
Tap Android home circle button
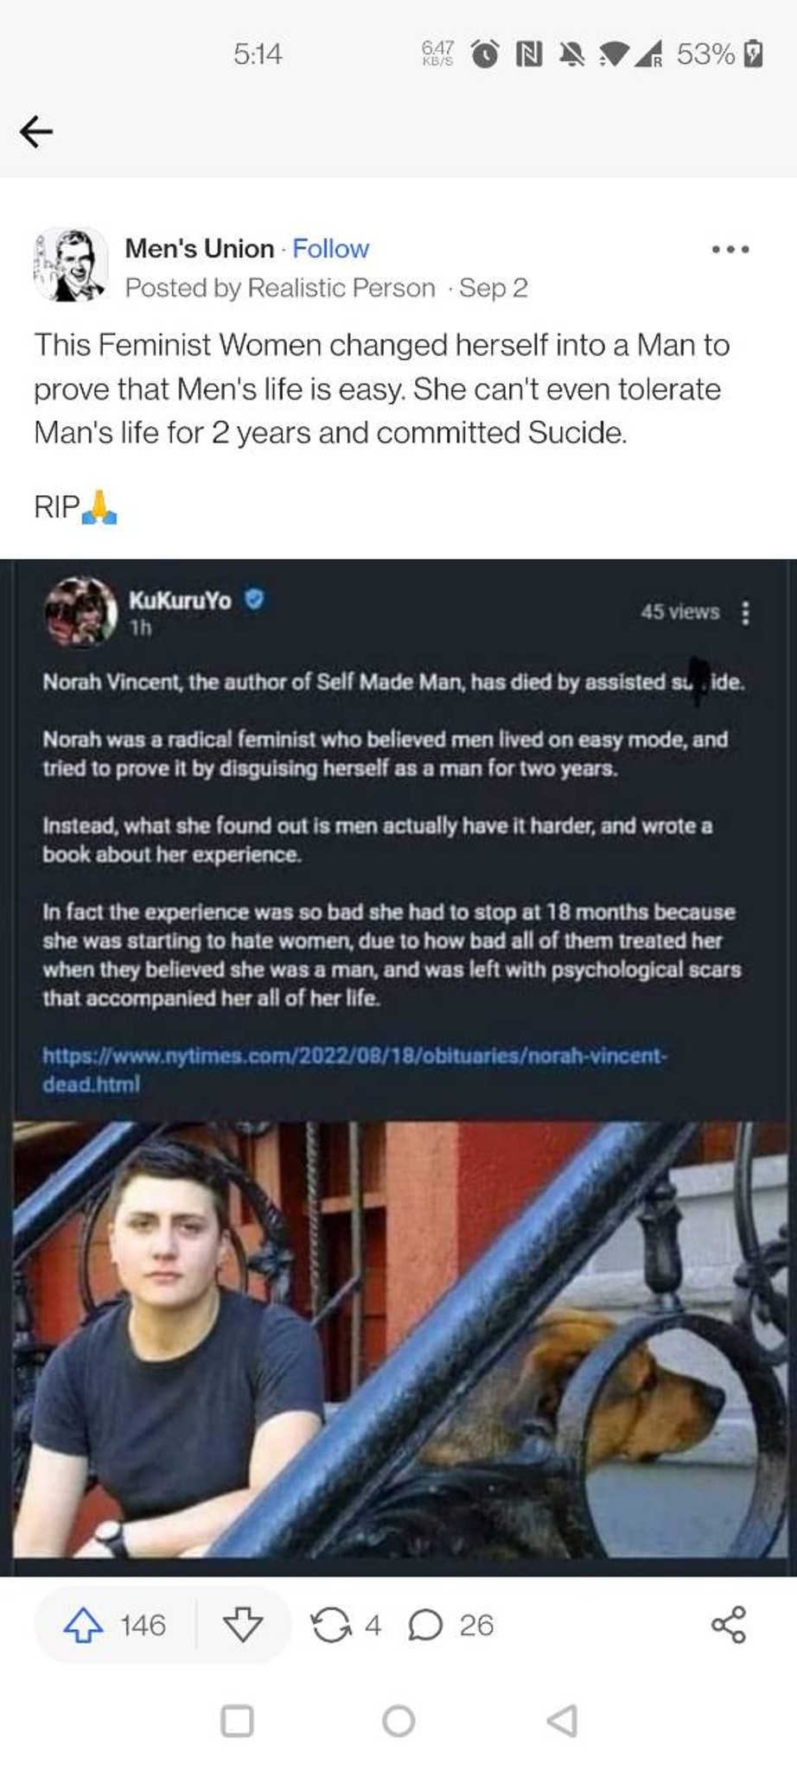coord(398,1721)
